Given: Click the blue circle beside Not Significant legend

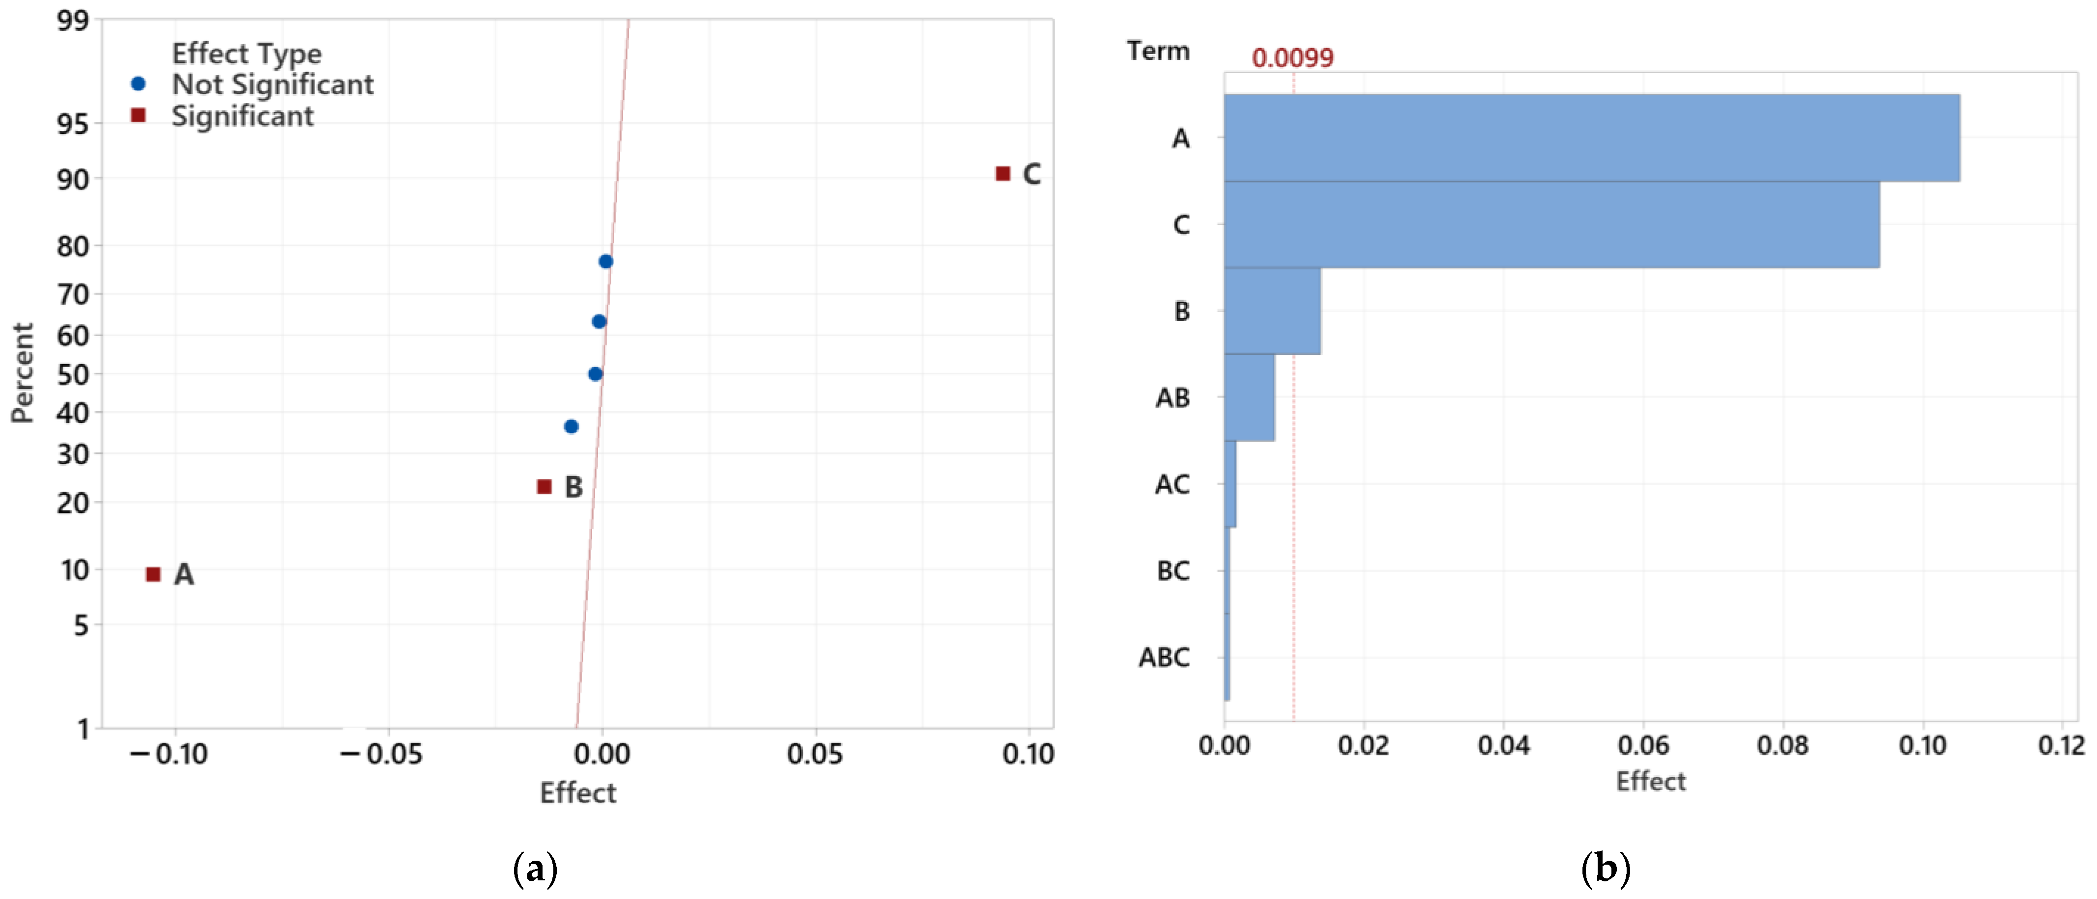Looking at the screenshot, I should tap(138, 84).
